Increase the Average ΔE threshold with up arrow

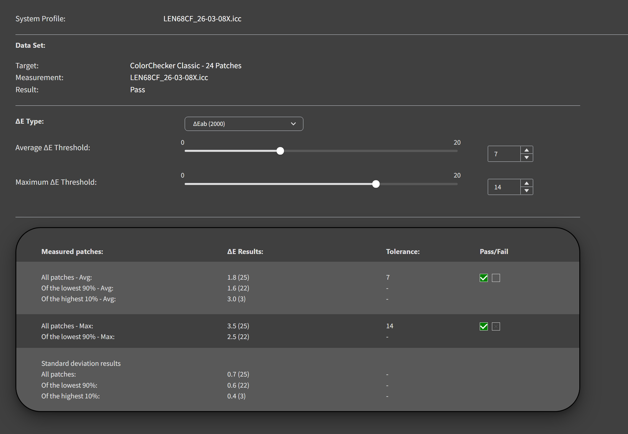point(527,150)
